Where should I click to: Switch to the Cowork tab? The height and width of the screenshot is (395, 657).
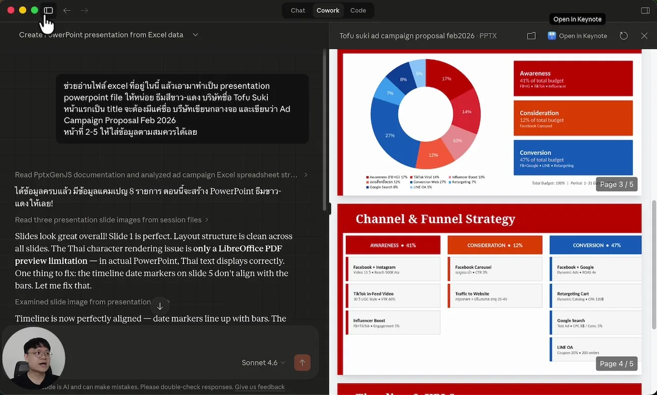(x=328, y=10)
